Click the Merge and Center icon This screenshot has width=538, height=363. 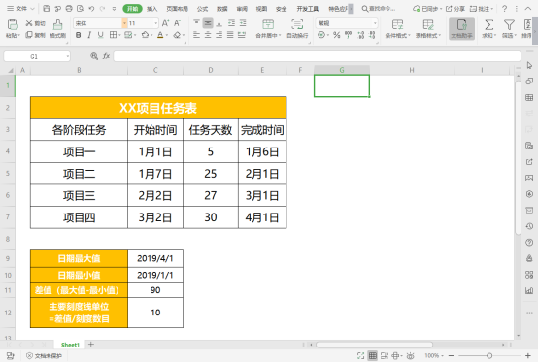click(268, 24)
